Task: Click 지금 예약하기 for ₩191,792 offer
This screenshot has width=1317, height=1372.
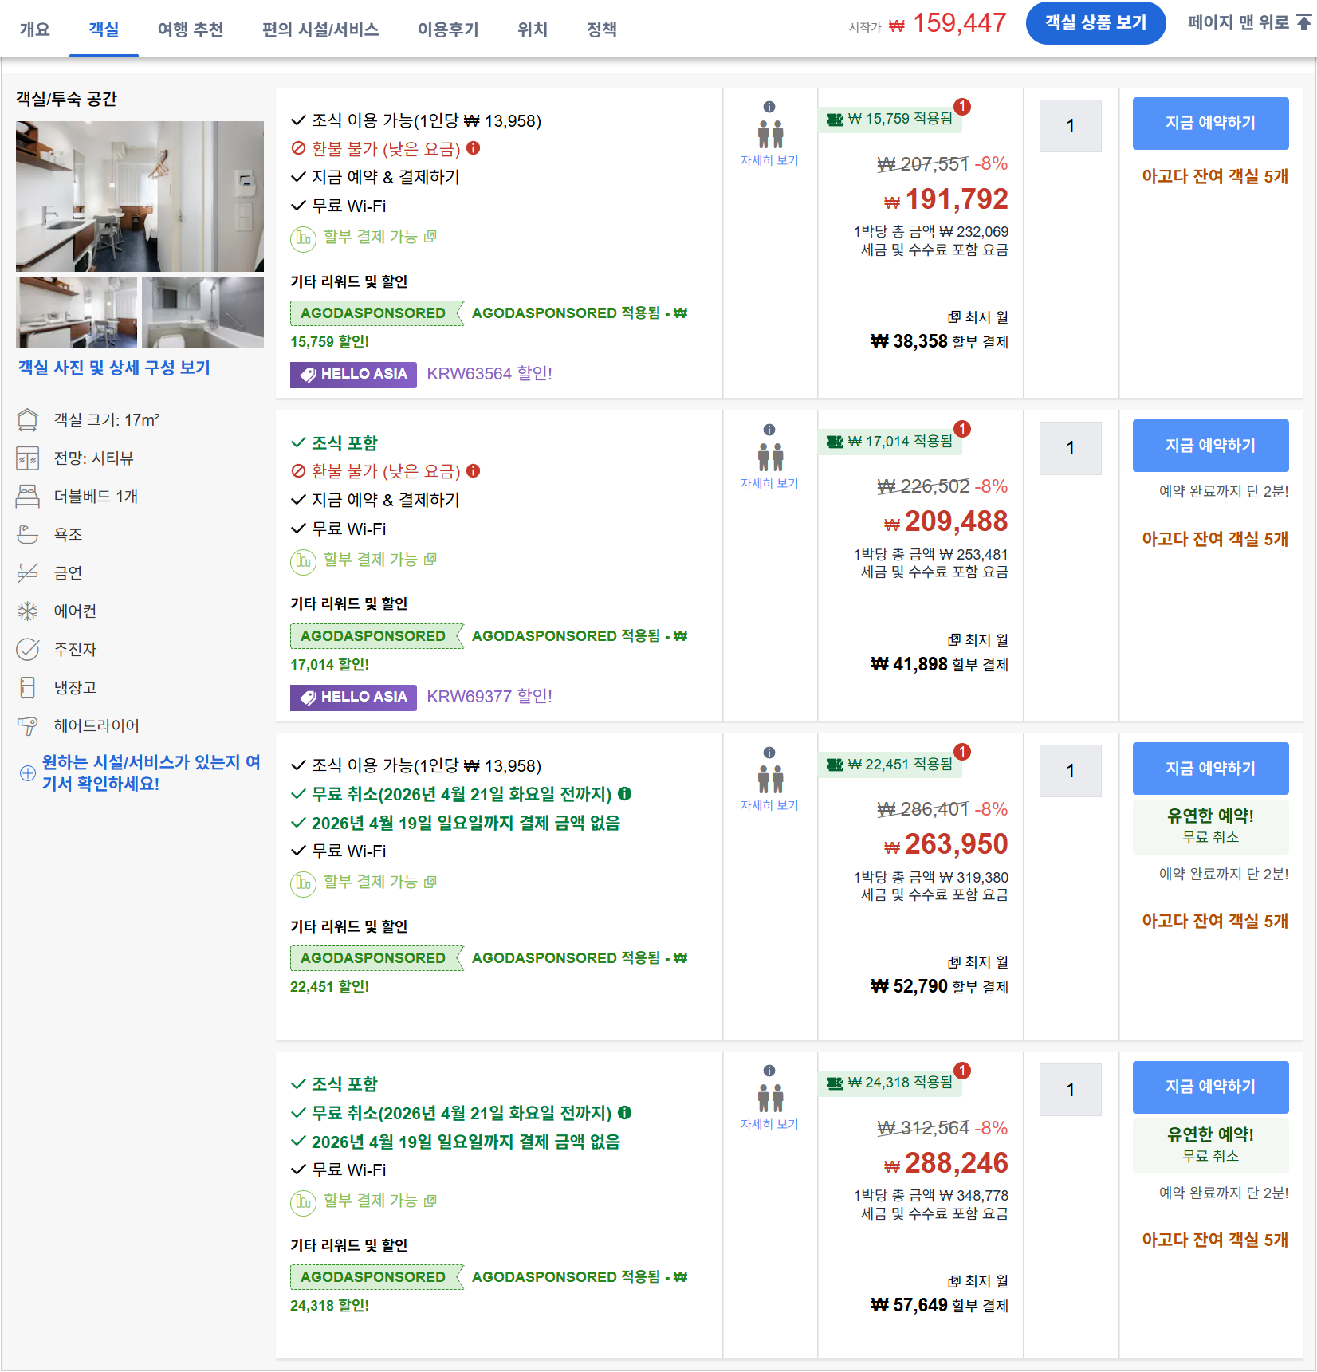Action: 1210,124
